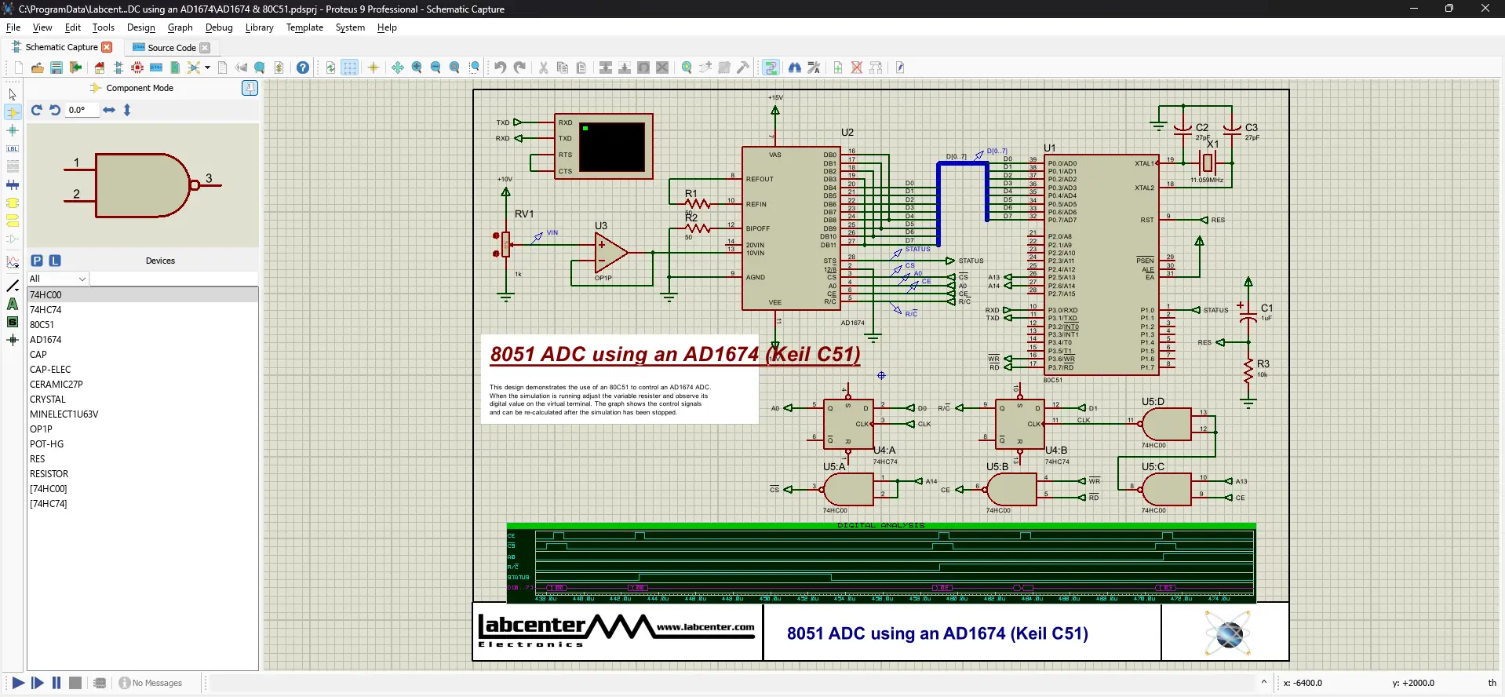1505x697 pixels.
Task: Select the Junction Dot Mode tool
Action: coord(13,131)
